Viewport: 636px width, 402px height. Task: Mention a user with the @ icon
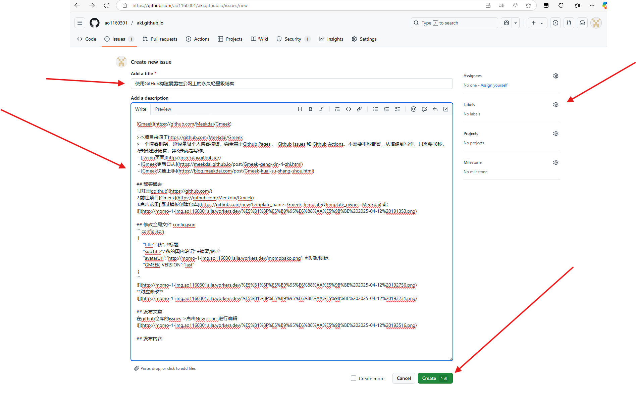(413, 109)
